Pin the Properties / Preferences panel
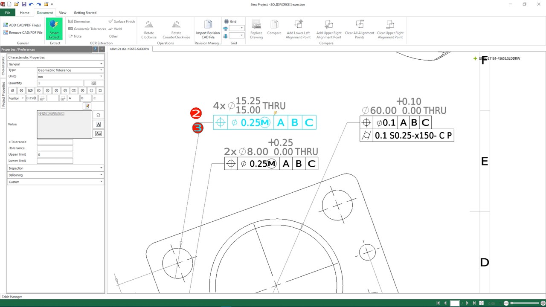Screen dimensions: 546x307 pos(95,49)
